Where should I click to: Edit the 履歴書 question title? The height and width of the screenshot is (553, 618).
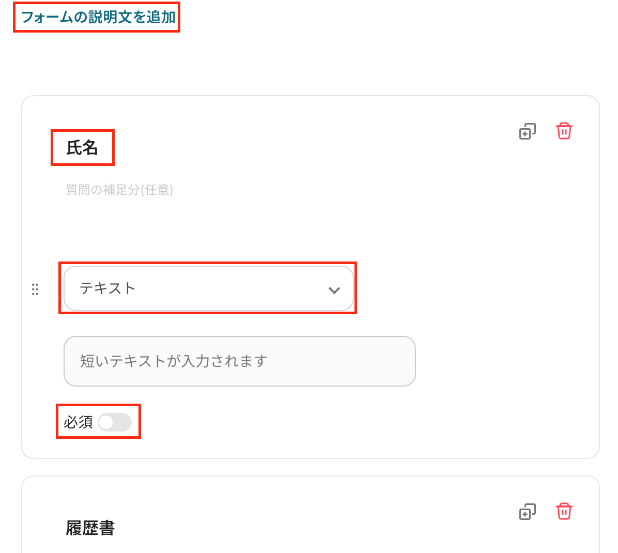[90, 528]
